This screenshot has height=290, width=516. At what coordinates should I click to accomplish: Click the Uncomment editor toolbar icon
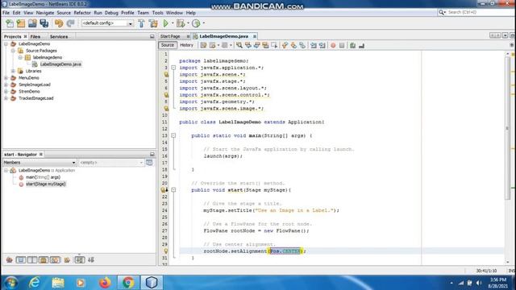pyautogui.click(x=361, y=45)
